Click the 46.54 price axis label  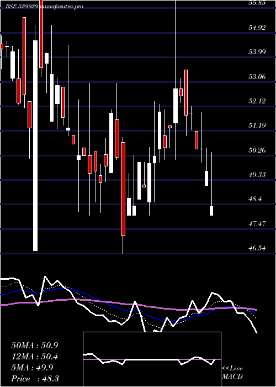257,248
